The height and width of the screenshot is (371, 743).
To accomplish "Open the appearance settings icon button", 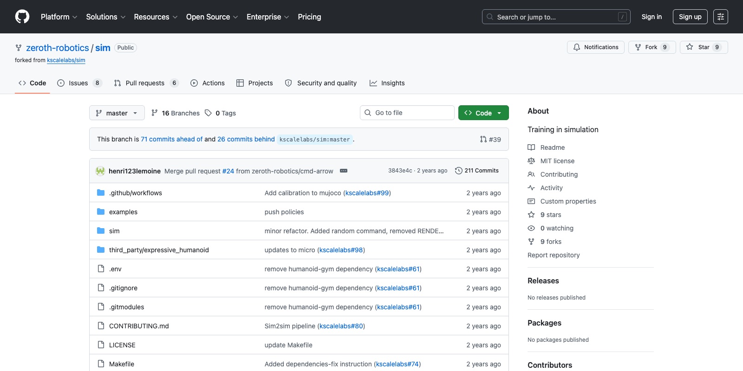I will point(721,17).
